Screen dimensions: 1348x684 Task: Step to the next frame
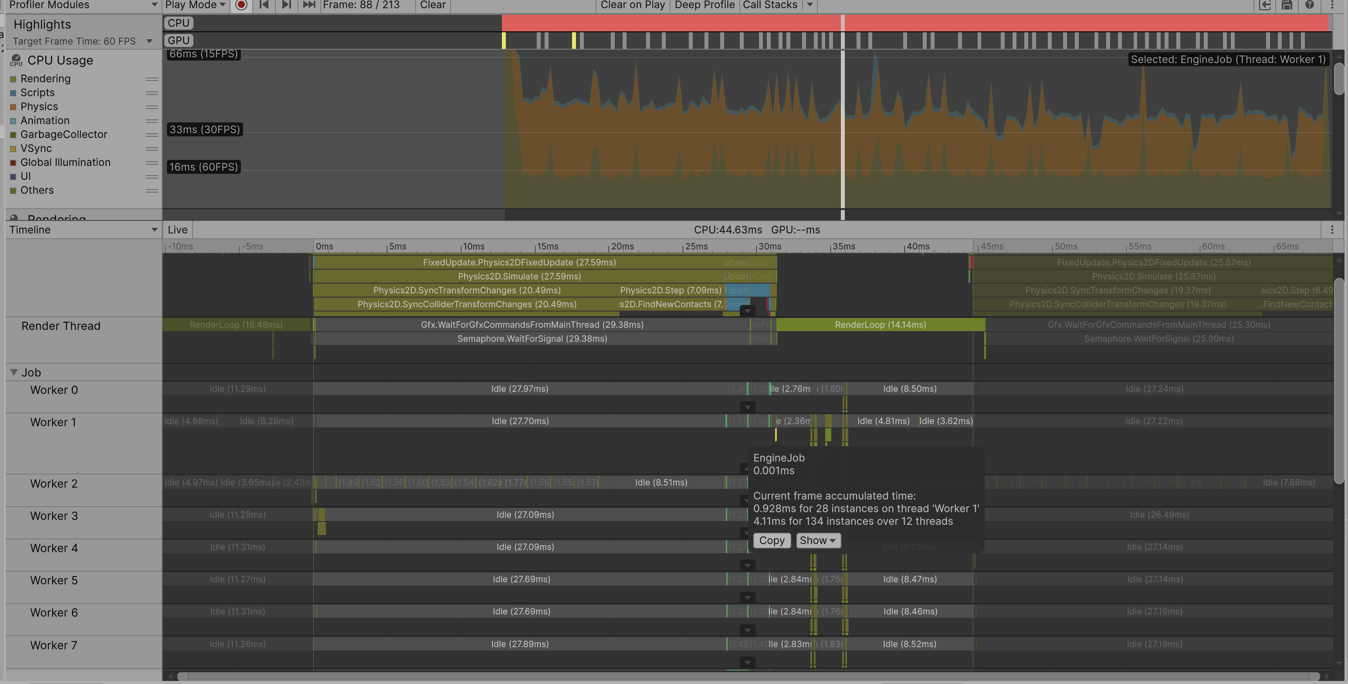pos(286,5)
